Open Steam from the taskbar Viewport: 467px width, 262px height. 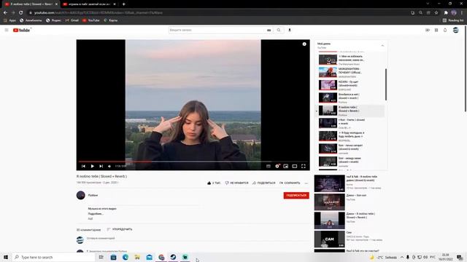tap(173, 257)
